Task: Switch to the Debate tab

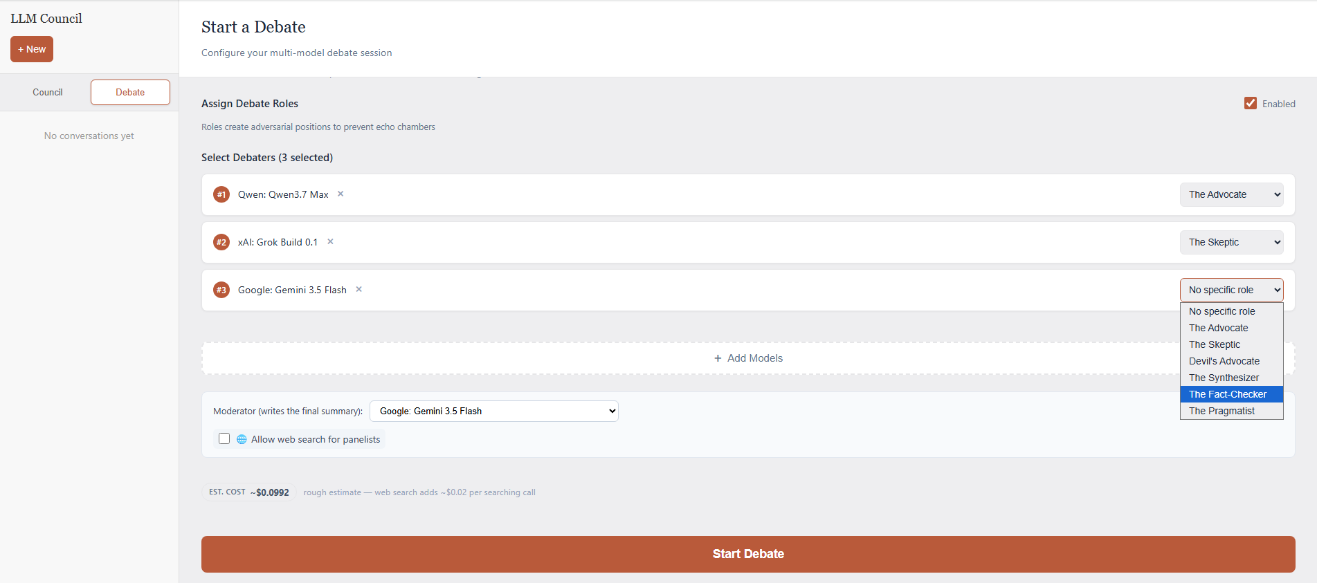Action: click(x=130, y=92)
